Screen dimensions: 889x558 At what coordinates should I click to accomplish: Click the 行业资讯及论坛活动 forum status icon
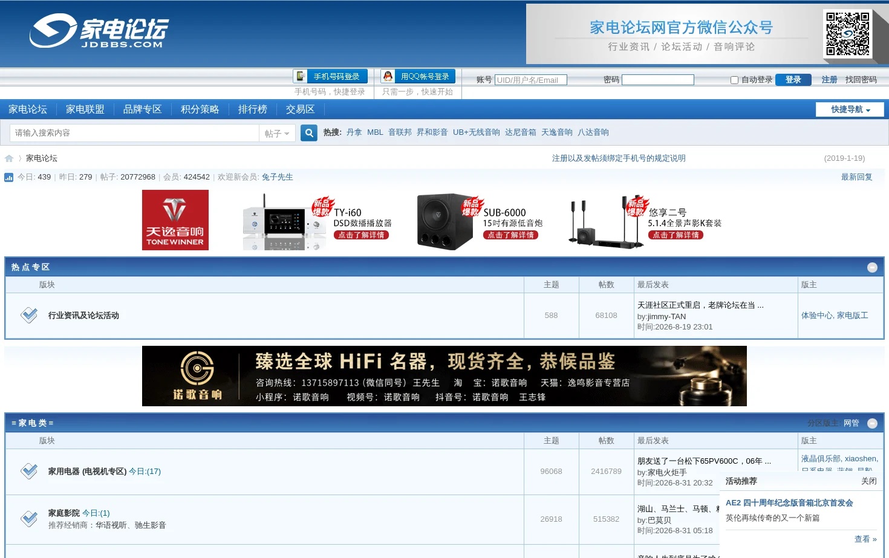[29, 315]
